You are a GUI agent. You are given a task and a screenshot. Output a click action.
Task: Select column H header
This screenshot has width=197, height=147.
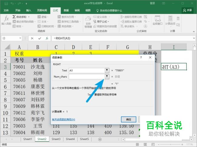(x=150, y=47)
